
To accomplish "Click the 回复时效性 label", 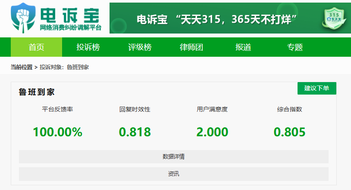I will [135, 109].
